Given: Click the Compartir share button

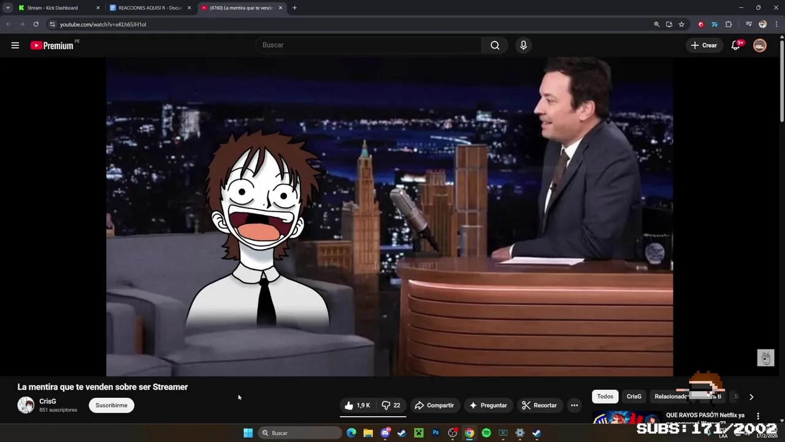Looking at the screenshot, I should [434, 405].
